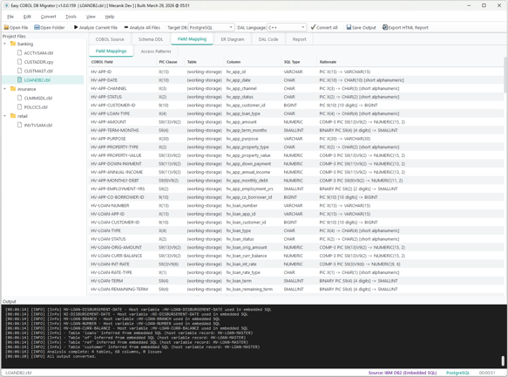
Task: Click the hv_loan_curr_balance column cell
Action: point(253,256)
